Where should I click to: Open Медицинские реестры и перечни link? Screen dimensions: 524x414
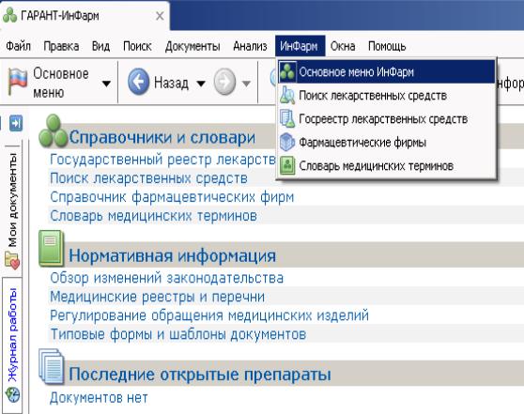coord(158,297)
